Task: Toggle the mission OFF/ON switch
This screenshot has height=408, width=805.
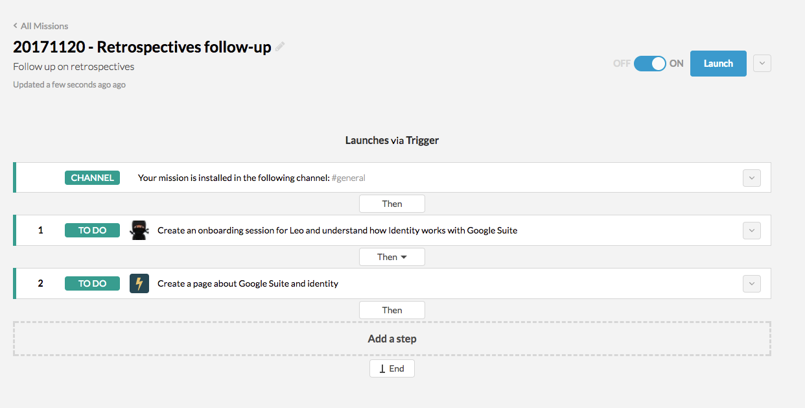Action: point(649,64)
